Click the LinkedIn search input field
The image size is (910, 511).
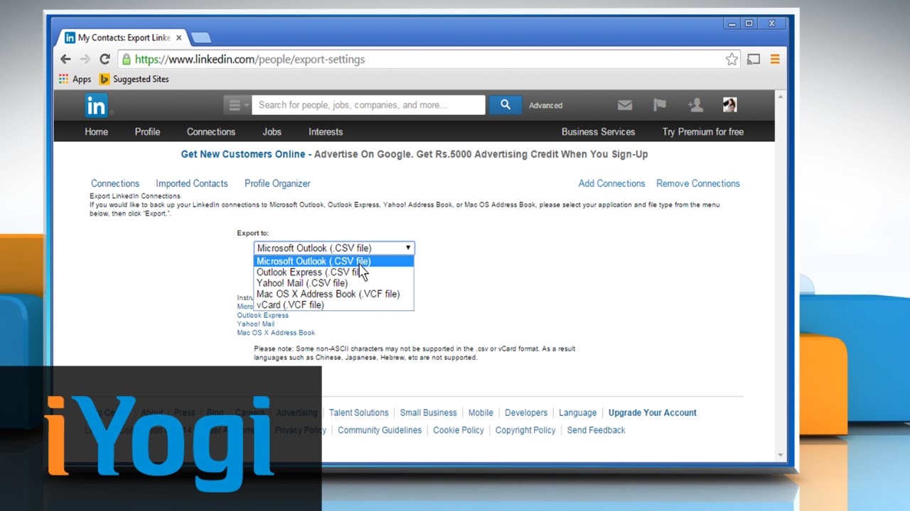pyautogui.click(x=368, y=105)
